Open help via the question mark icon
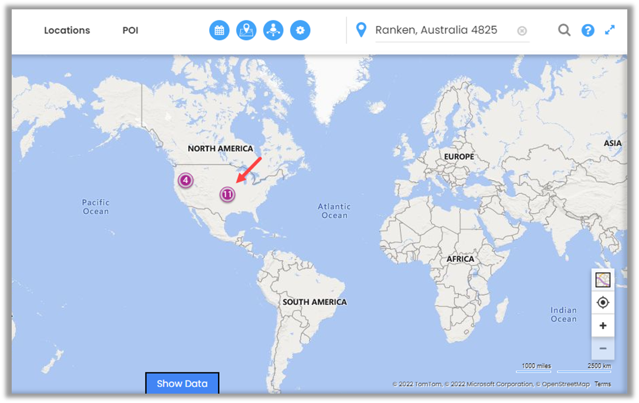Screen dimensions: 639x403 pos(587,30)
